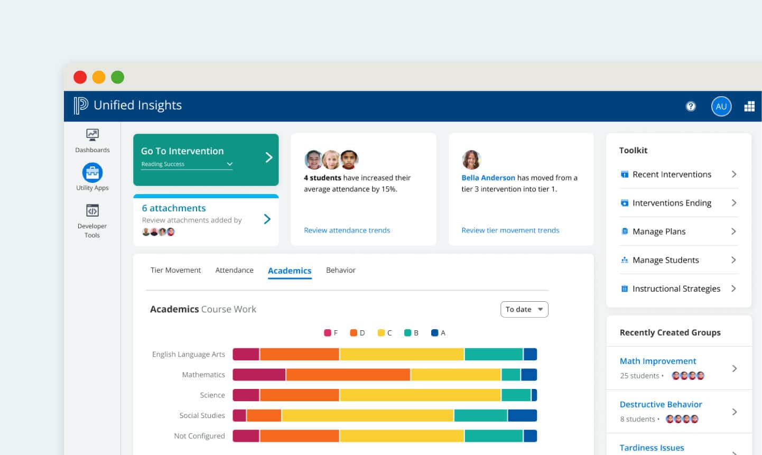Click the A grade legend swatch
762x455 pixels.
[435, 333]
